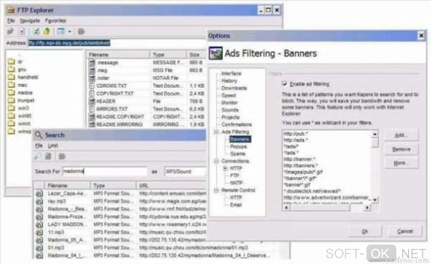Select the trumpet folder icon

click(11, 100)
